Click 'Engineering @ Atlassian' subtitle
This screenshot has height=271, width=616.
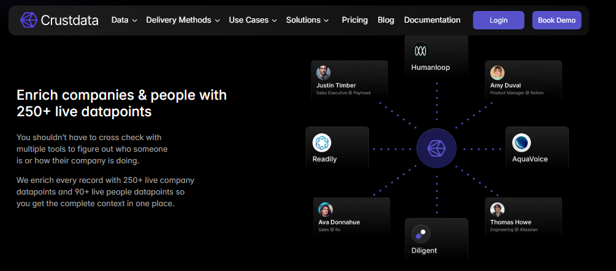point(514,229)
